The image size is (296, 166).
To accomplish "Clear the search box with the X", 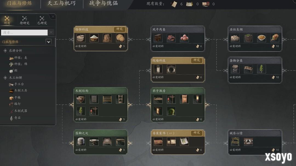I will tap(51, 33).
